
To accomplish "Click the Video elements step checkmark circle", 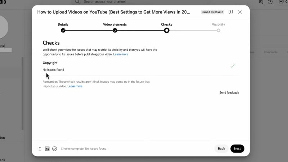I will pos(115,31).
